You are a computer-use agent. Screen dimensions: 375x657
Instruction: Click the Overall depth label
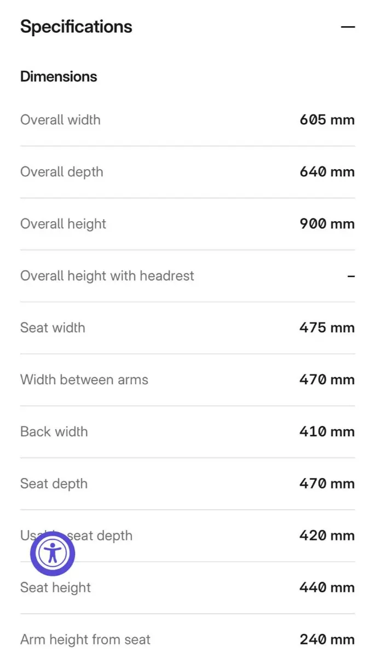pyautogui.click(x=61, y=172)
